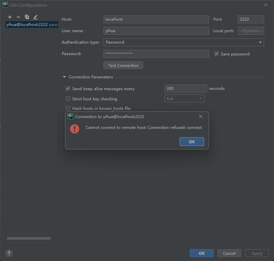Viewport: 274px width, 261px height.
Task: Remove the selected SSH configuration
Action: click(18, 17)
